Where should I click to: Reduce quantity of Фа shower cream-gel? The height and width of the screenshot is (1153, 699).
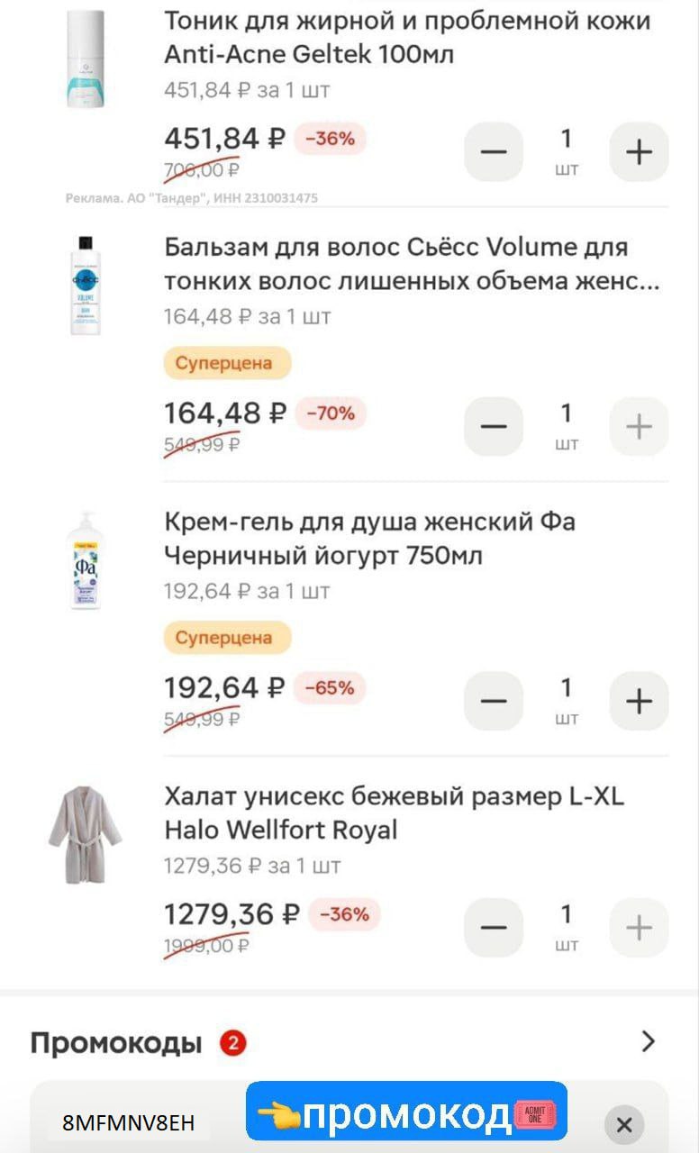click(494, 701)
